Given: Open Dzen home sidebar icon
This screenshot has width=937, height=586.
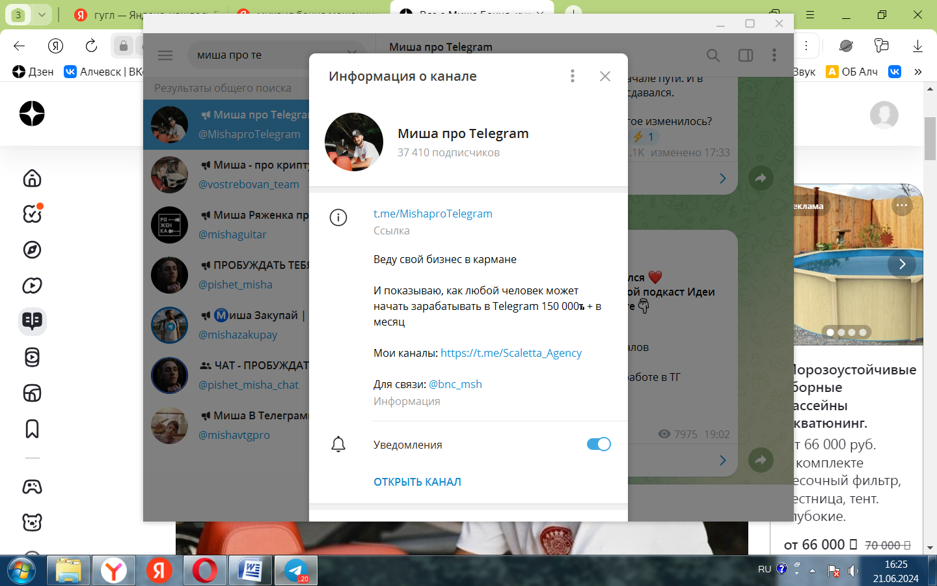Looking at the screenshot, I should click(32, 178).
